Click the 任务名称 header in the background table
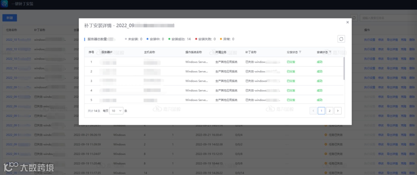The height and width of the screenshot is (175, 417). tap(12, 30)
